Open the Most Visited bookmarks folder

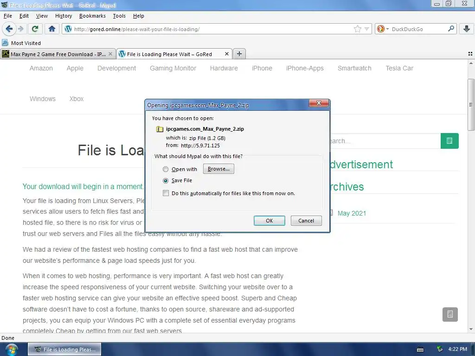(x=21, y=43)
